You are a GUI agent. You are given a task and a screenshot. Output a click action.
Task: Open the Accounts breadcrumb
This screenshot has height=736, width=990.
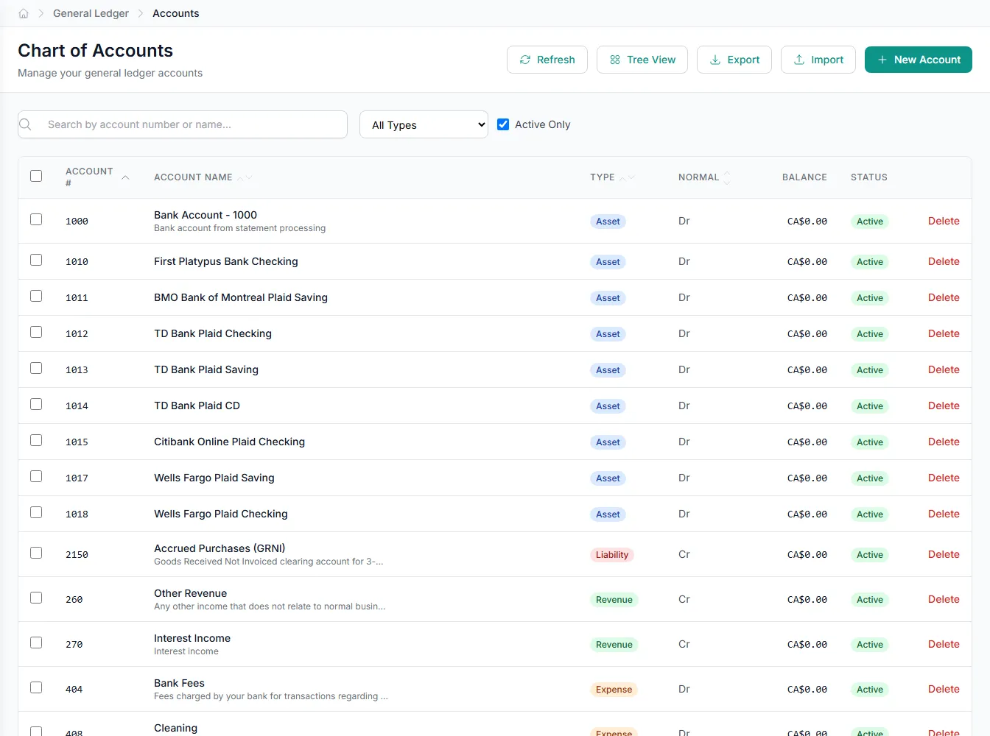click(175, 13)
